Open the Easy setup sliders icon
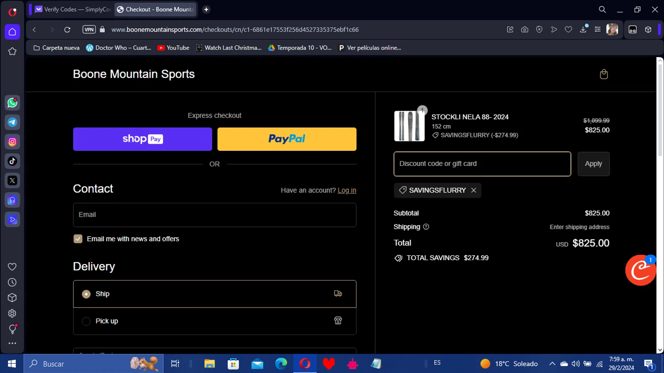The image size is (664, 373). 598,30
